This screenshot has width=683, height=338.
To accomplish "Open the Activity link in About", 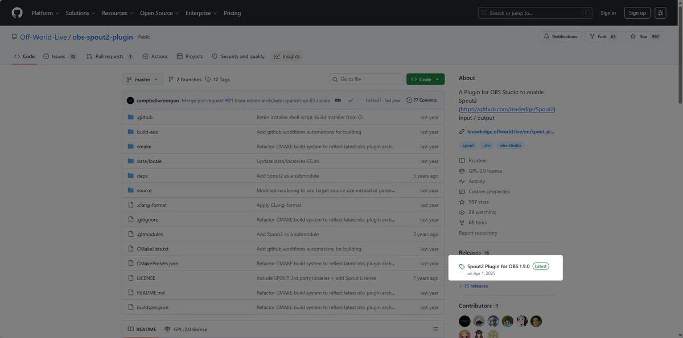I will coord(477,181).
